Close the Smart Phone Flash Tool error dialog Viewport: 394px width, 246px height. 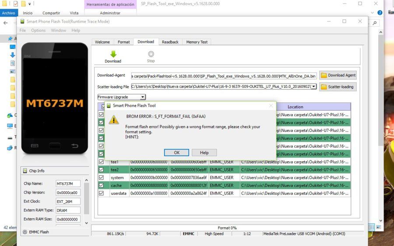click(x=271, y=106)
